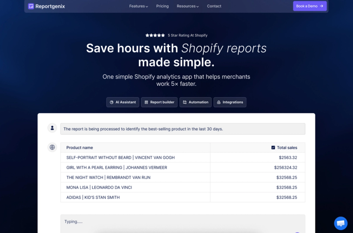
Task: Click the Reportgenix logo icon
Action: (x=31, y=6)
